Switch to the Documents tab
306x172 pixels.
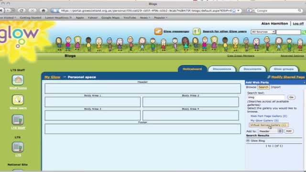252,69
